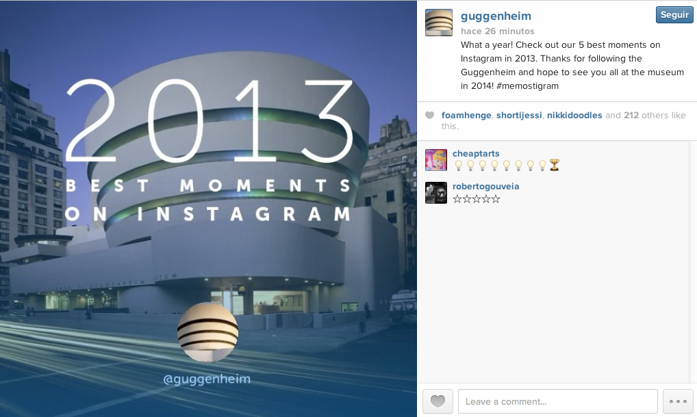Focus the Leave a comment field
This screenshot has width=697, height=417.
click(558, 401)
